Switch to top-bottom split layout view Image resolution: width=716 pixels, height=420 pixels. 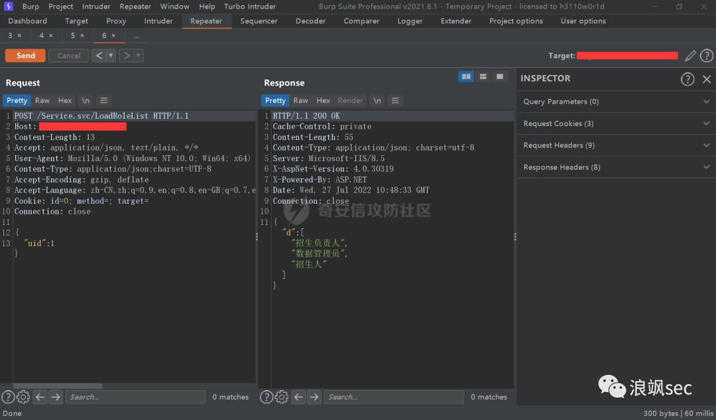tap(483, 77)
